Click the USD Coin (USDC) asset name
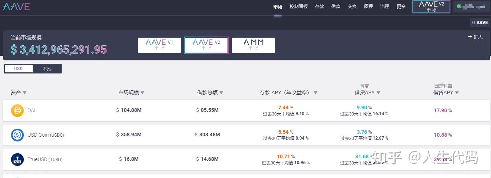This screenshot has width=491, height=178. click(x=46, y=135)
